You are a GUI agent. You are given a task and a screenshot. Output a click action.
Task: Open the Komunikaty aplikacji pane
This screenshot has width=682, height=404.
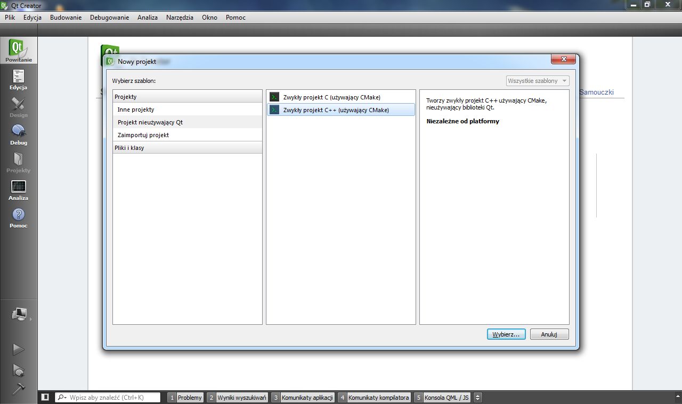coord(303,398)
